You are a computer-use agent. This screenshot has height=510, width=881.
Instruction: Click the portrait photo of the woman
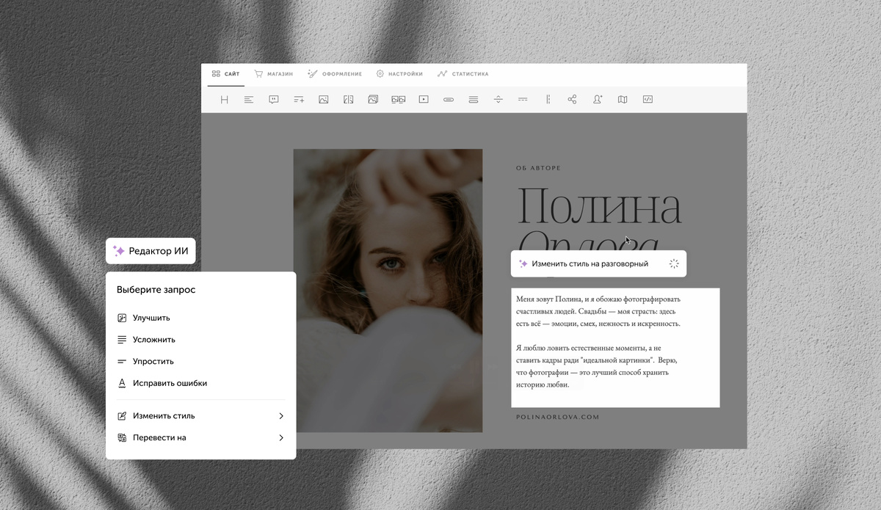[x=388, y=291]
